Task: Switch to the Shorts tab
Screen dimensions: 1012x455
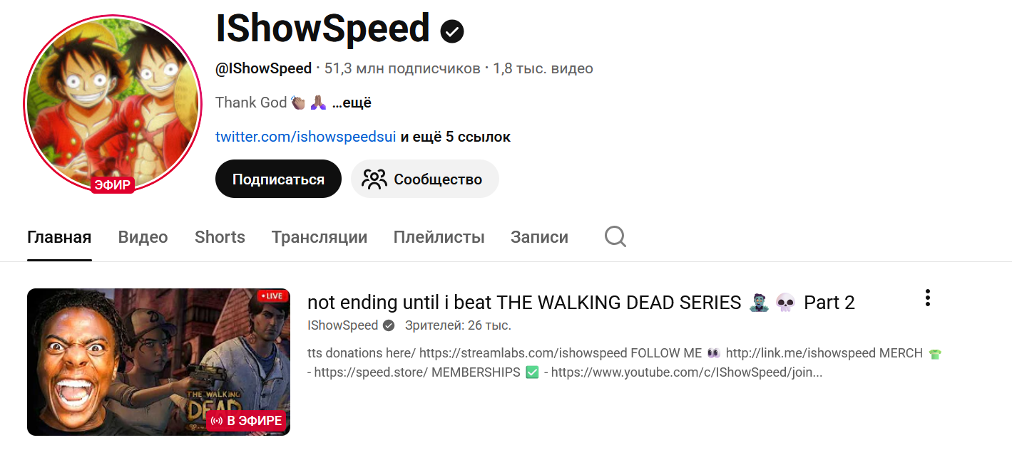Action: coord(220,237)
